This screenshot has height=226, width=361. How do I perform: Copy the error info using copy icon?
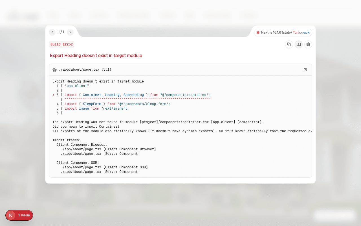289,44
